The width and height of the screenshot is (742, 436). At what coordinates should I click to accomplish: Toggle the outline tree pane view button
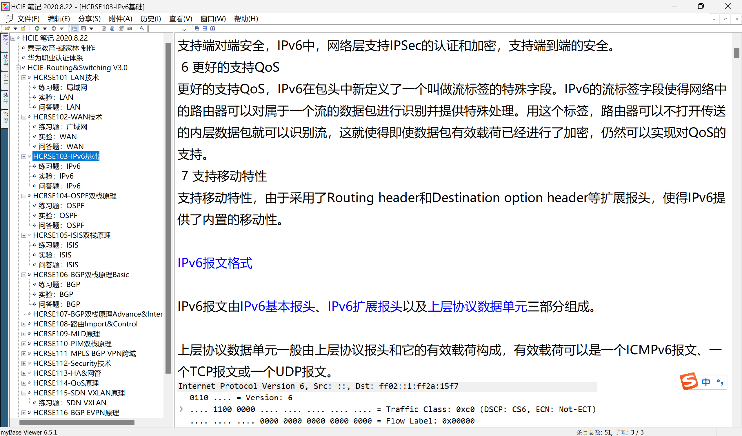tap(75, 29)
